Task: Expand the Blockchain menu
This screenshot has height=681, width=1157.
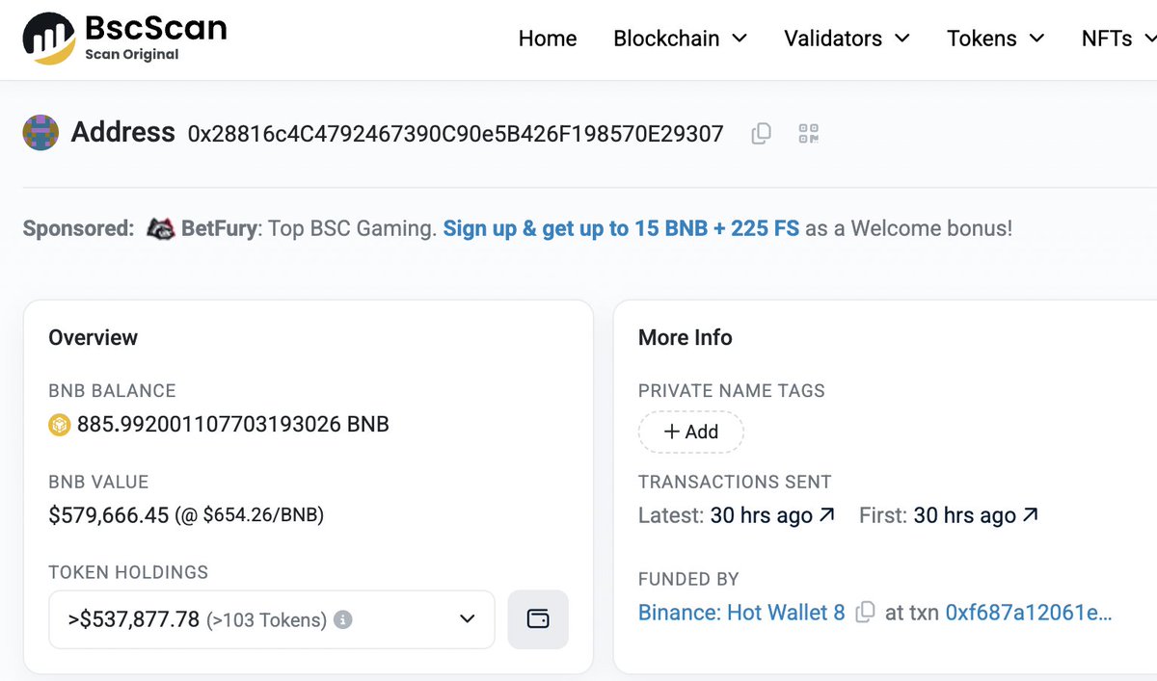Action: click(681, 39)
